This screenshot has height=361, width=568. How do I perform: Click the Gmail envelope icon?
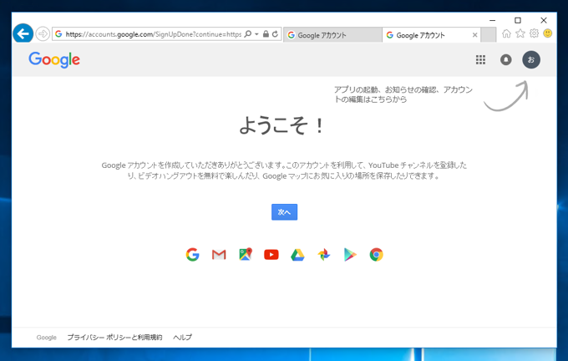[219, 255]
